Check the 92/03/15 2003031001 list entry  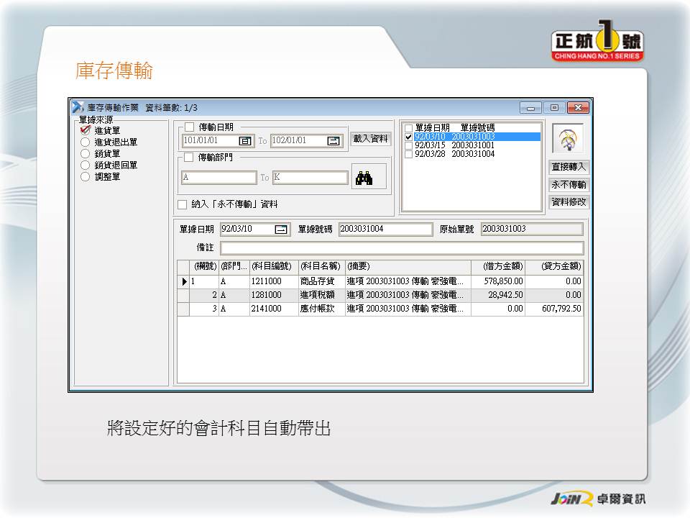(409, 145)
